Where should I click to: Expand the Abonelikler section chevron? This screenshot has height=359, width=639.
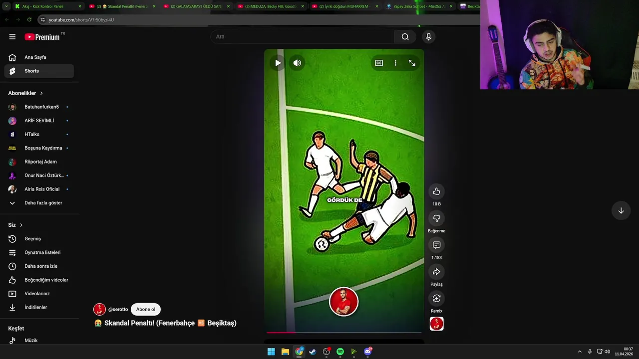click(x=41, y=93)
